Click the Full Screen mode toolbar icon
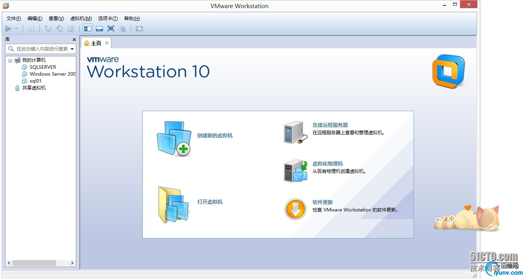Screen dimensions: 525x279 click(x=111, y=29)
